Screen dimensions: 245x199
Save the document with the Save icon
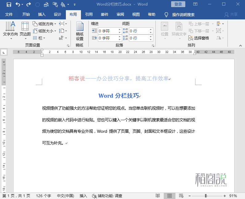9,4
